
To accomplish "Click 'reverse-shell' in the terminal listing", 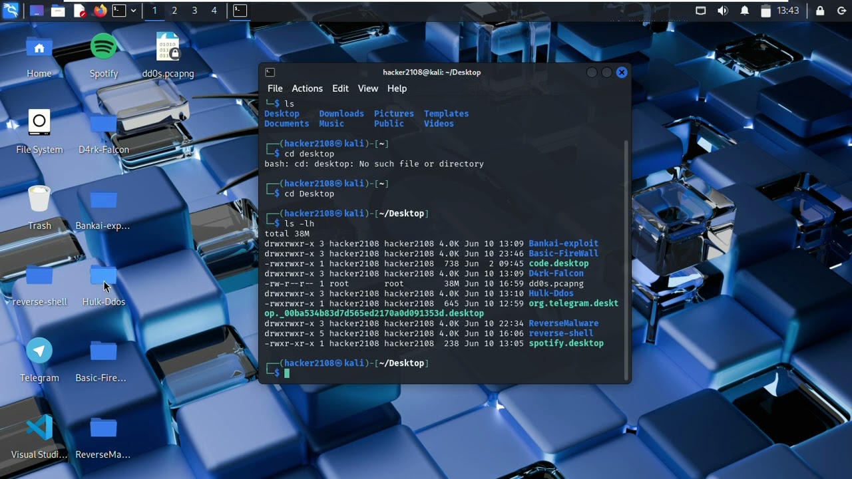I will click(x=561, y=333).
